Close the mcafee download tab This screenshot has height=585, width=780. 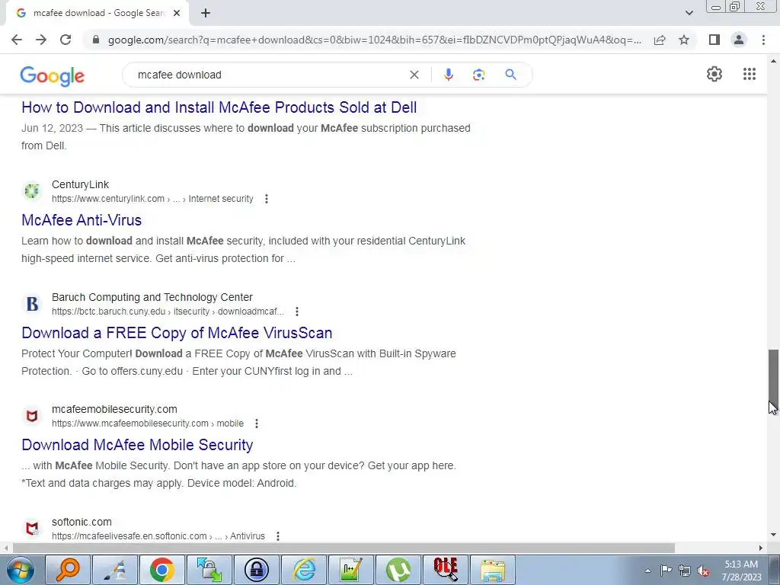[177, 13]
